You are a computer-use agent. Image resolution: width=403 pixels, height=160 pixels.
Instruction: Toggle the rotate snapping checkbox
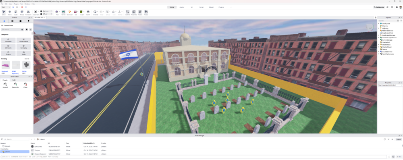click(41, 14)
